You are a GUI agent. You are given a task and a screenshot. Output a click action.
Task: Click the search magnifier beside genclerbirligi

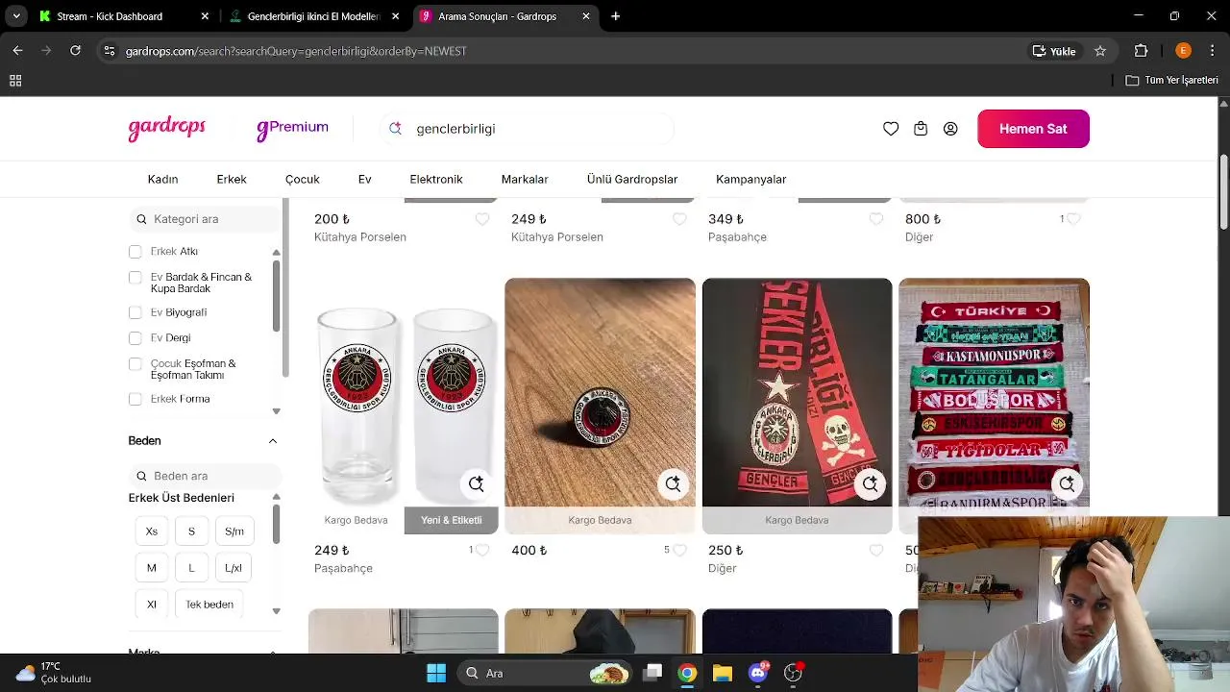pos(395,128)
